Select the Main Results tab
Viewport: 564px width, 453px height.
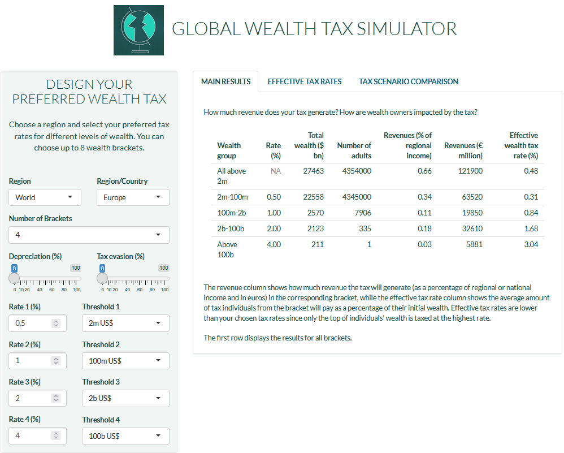225,81
